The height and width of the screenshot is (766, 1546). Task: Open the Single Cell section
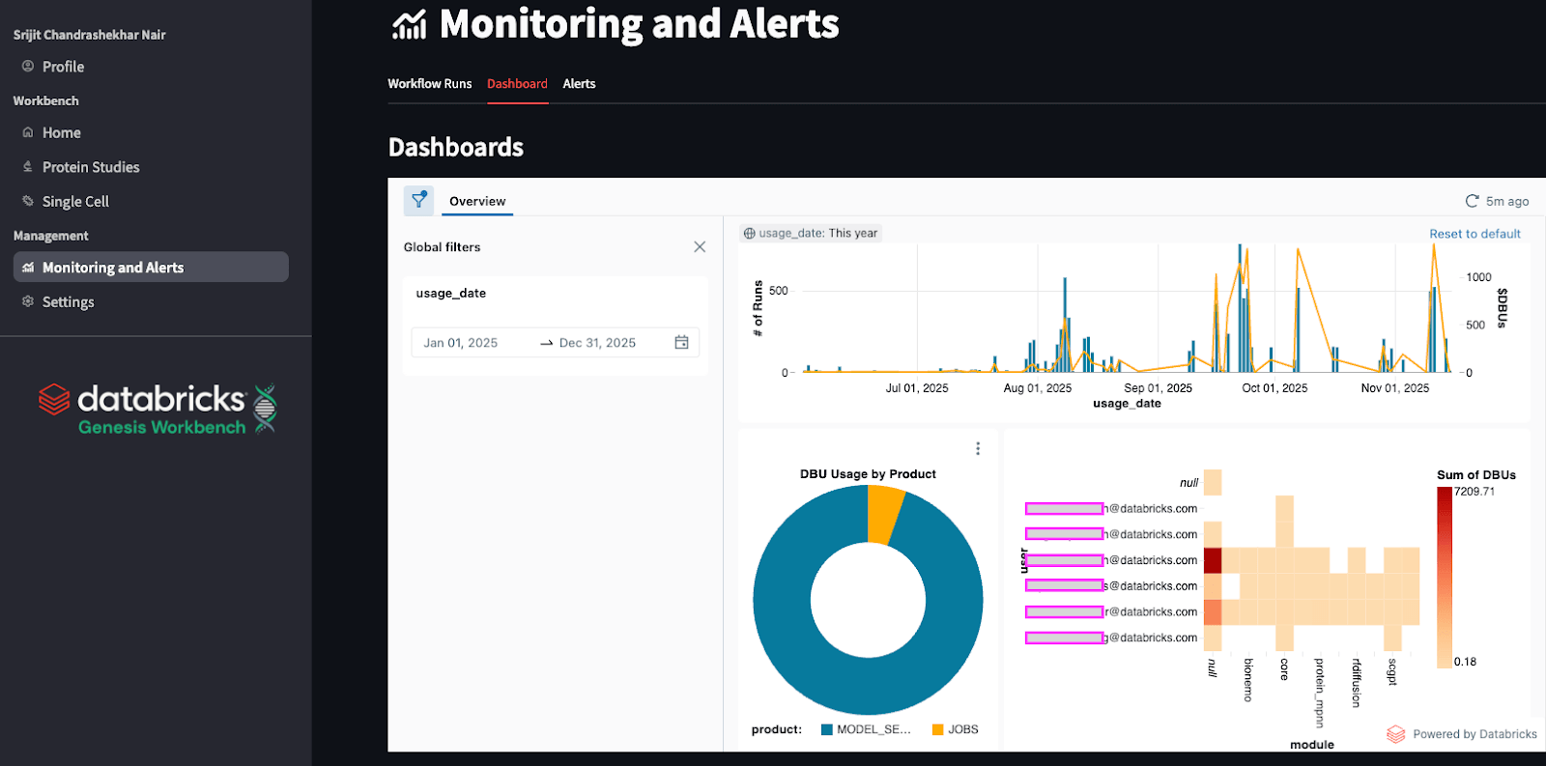pos(75,201)
